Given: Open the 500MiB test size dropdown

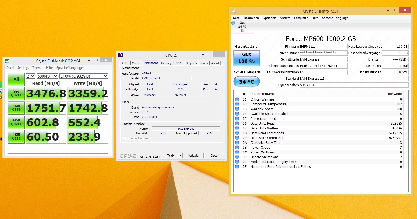Looking at the screenshot, I should 47,76.
